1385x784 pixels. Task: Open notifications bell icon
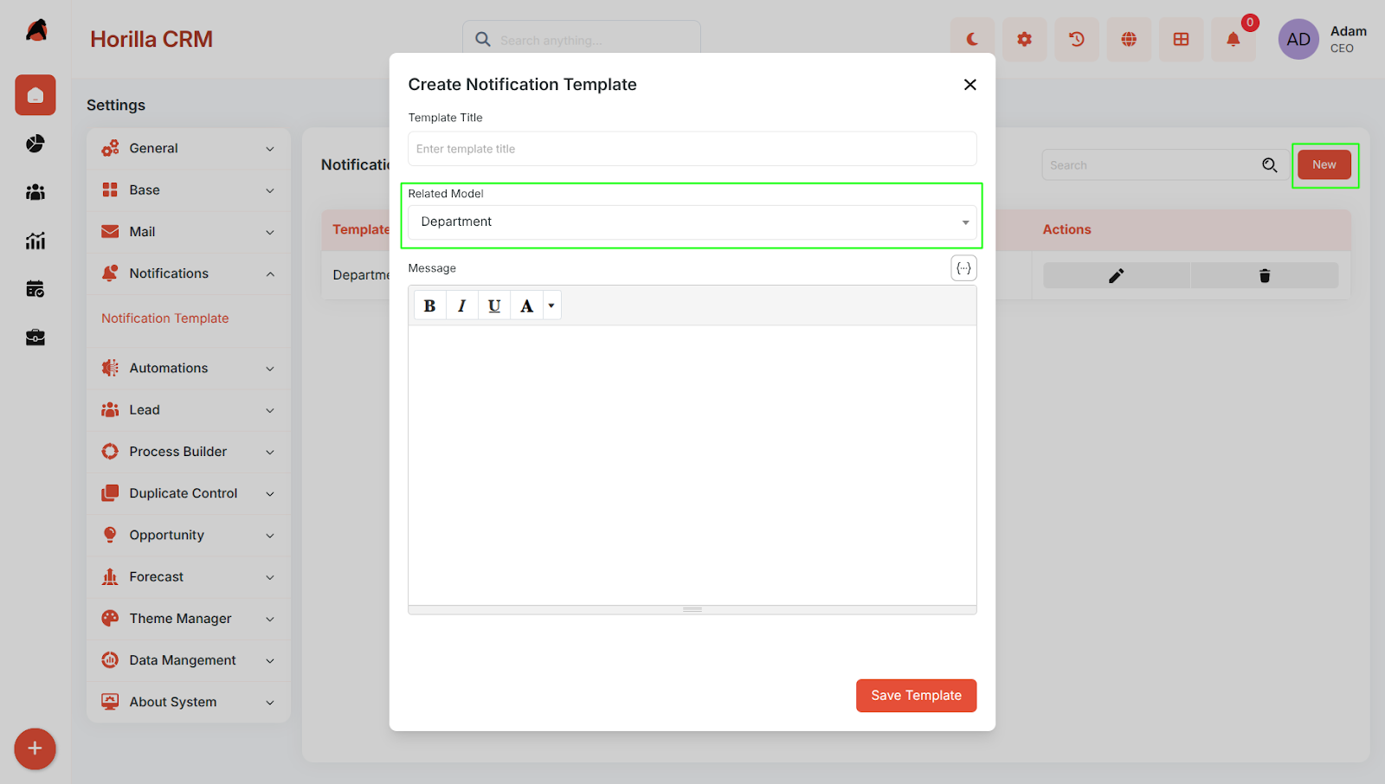point(1234,39)
